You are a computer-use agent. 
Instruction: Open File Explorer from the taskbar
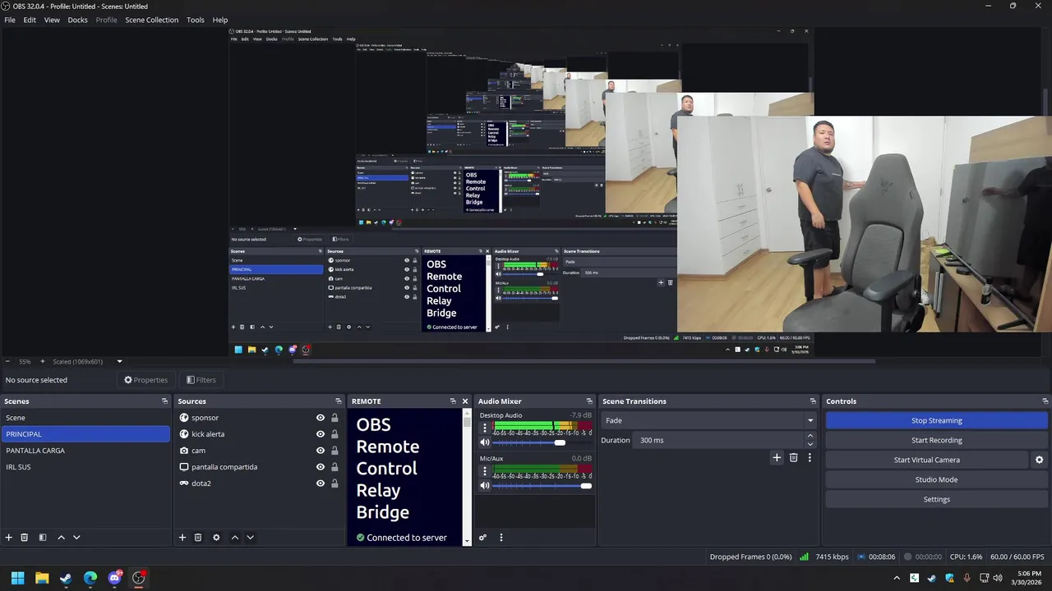pyautogui.click(x=42, y=578)
